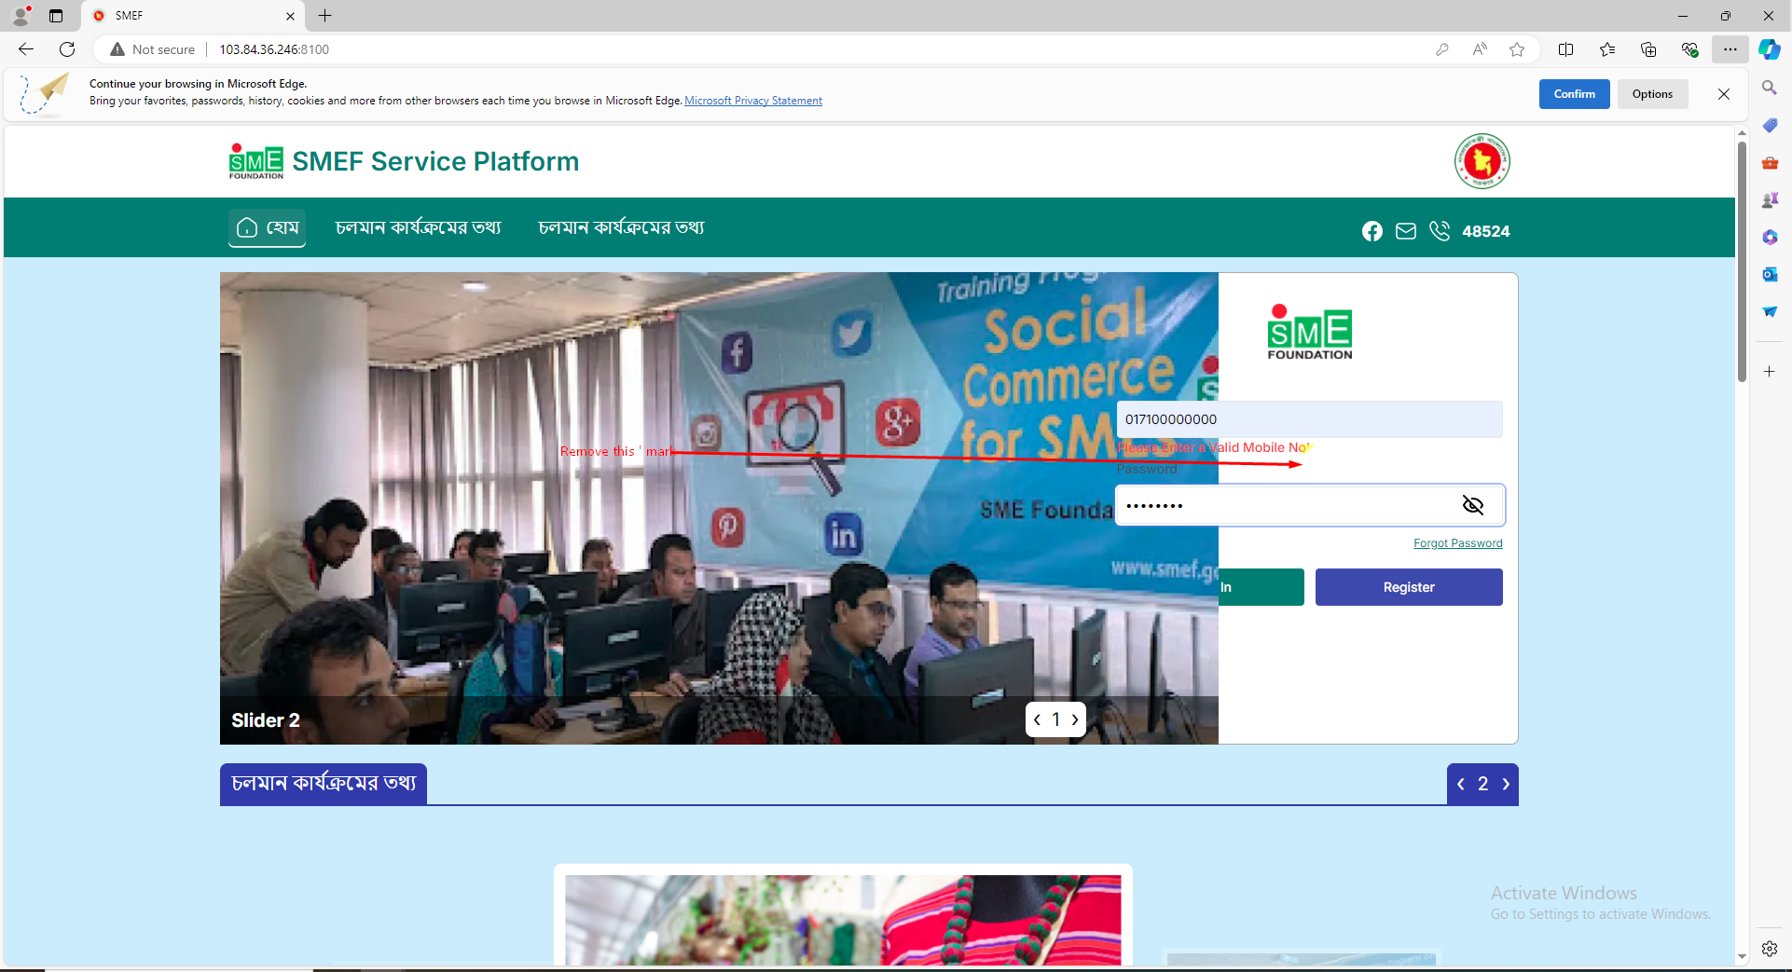Show next program card arrow
Viewport: 1792px width, 972px height.
pos(1505,785)
